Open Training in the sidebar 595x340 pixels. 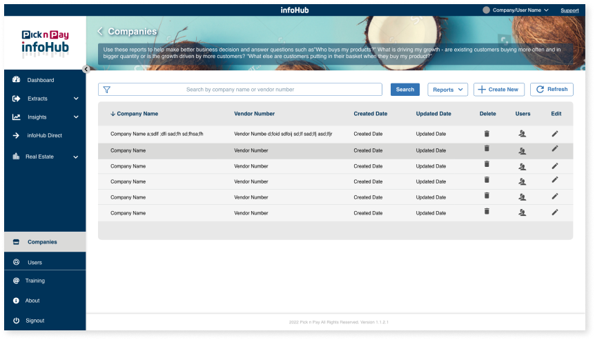[x=35, y=281]
